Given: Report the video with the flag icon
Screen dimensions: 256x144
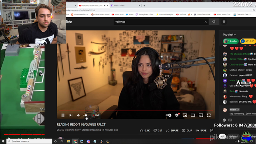Looking at the screenshot, I should (212, 130).
